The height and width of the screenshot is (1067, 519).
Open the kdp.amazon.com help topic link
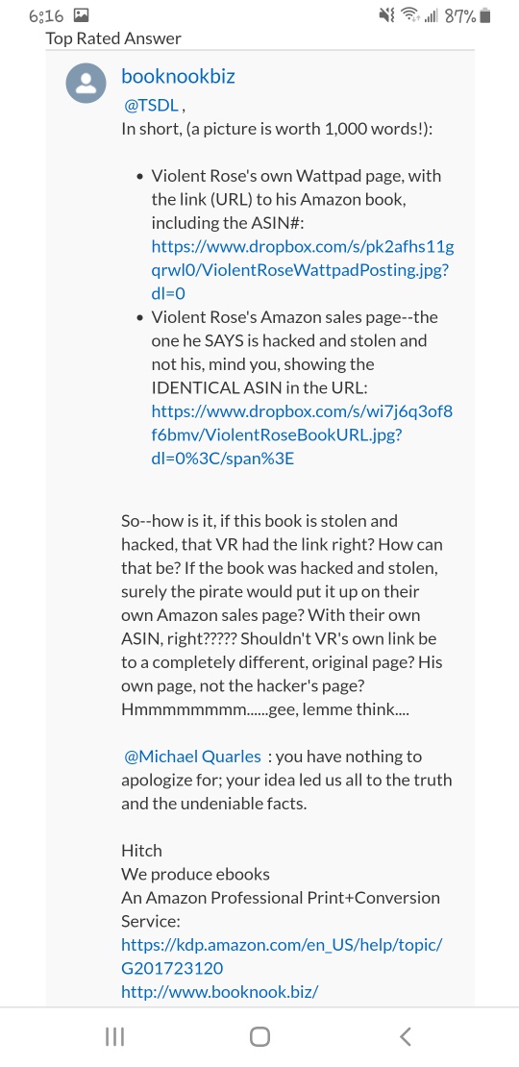[282, 955]
